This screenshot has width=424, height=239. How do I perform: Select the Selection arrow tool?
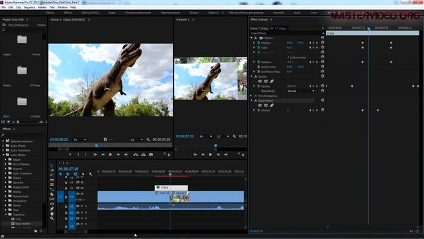52,165
